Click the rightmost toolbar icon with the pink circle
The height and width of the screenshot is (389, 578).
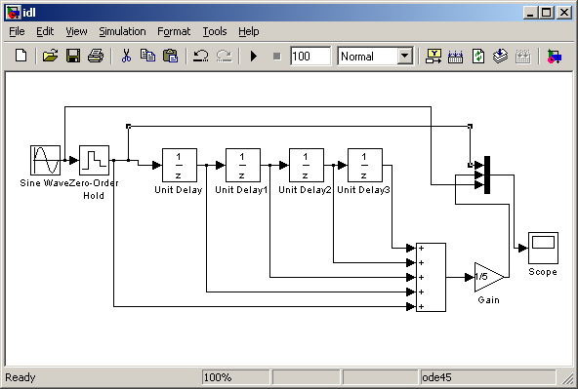pos(554,57)
